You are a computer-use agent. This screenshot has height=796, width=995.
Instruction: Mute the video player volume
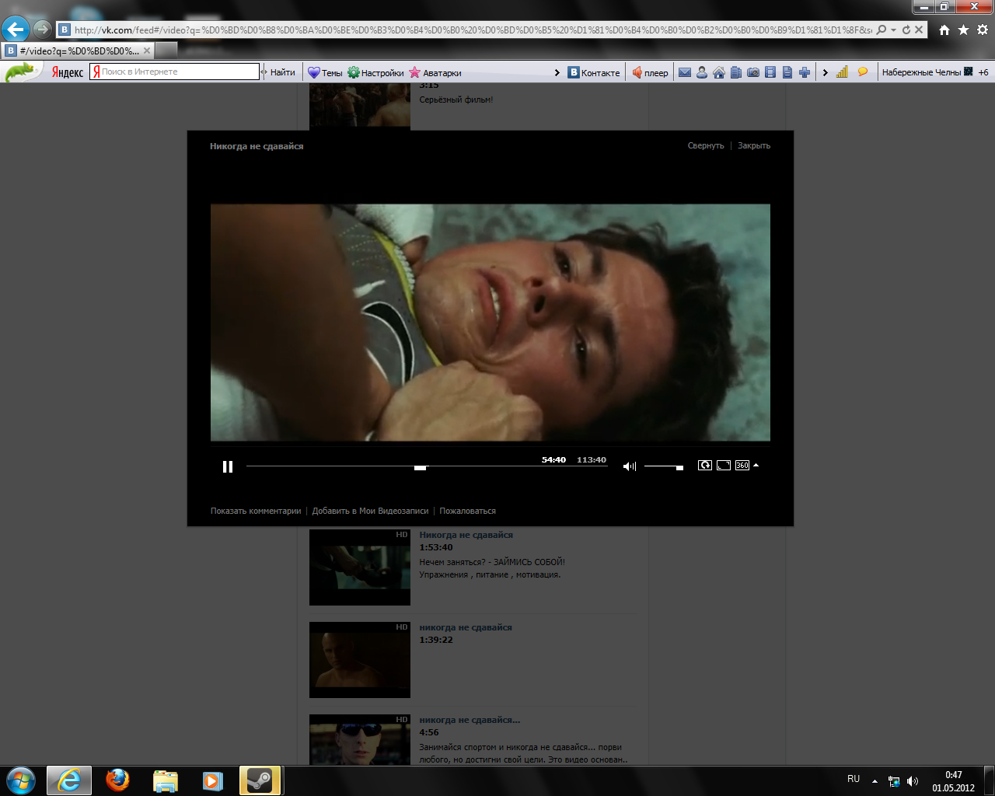point(629,466)
